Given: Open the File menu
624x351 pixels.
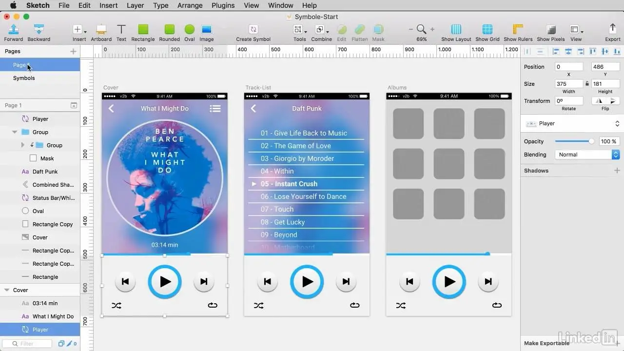Looking at the screenshot, I should (64, 5).
